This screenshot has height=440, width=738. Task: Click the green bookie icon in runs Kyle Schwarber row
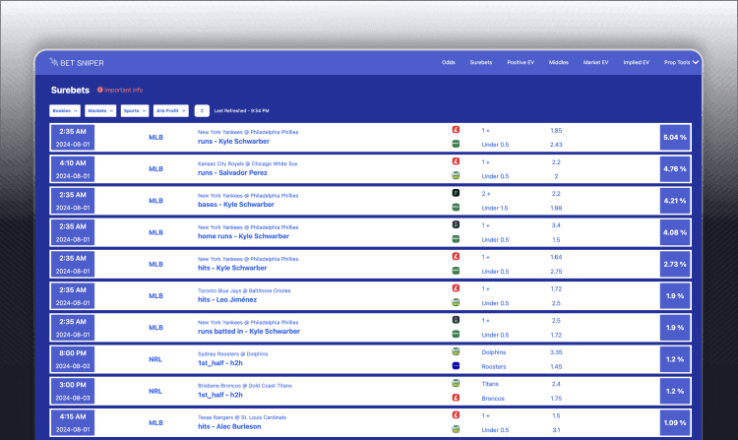click(456, 144)
